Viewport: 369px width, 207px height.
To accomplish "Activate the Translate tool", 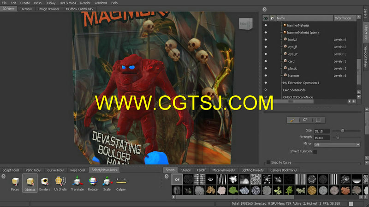I will coord(77,184).
